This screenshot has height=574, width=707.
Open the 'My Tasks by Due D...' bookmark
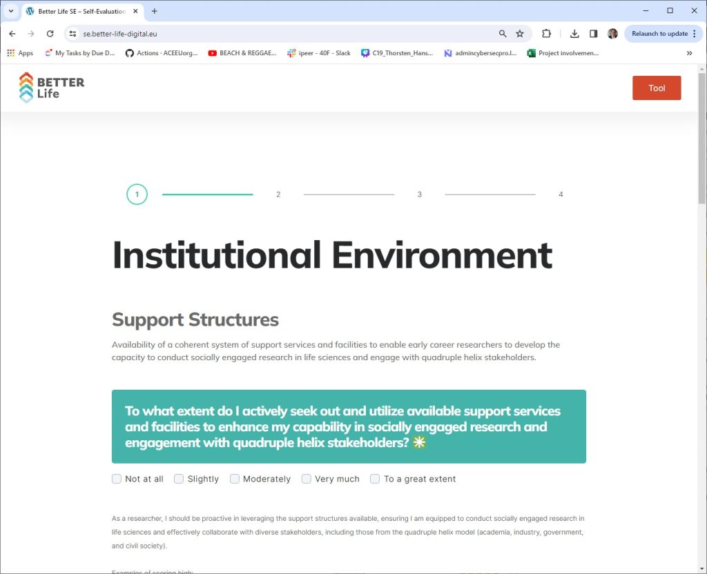[79, 53]
